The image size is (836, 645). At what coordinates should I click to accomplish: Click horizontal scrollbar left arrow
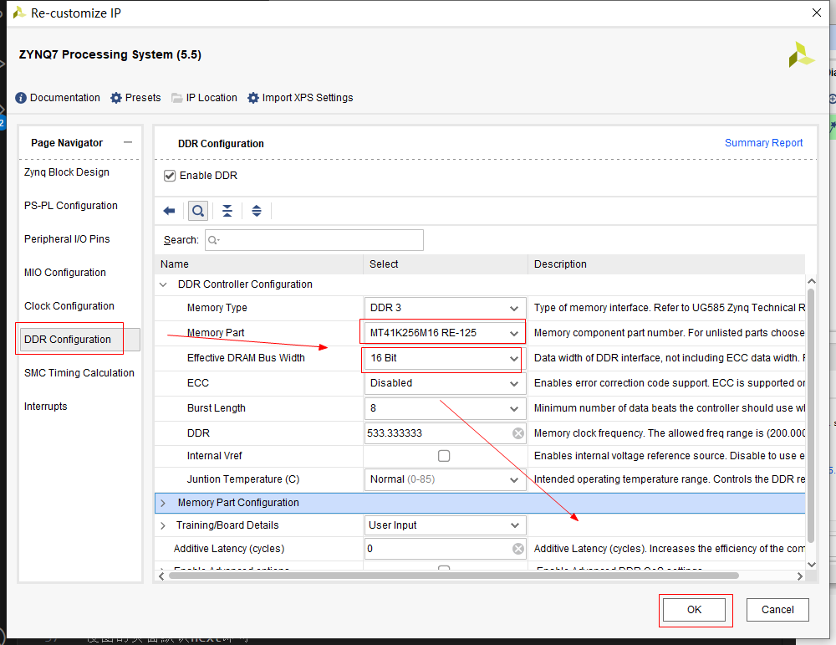[x=161, y=576]
